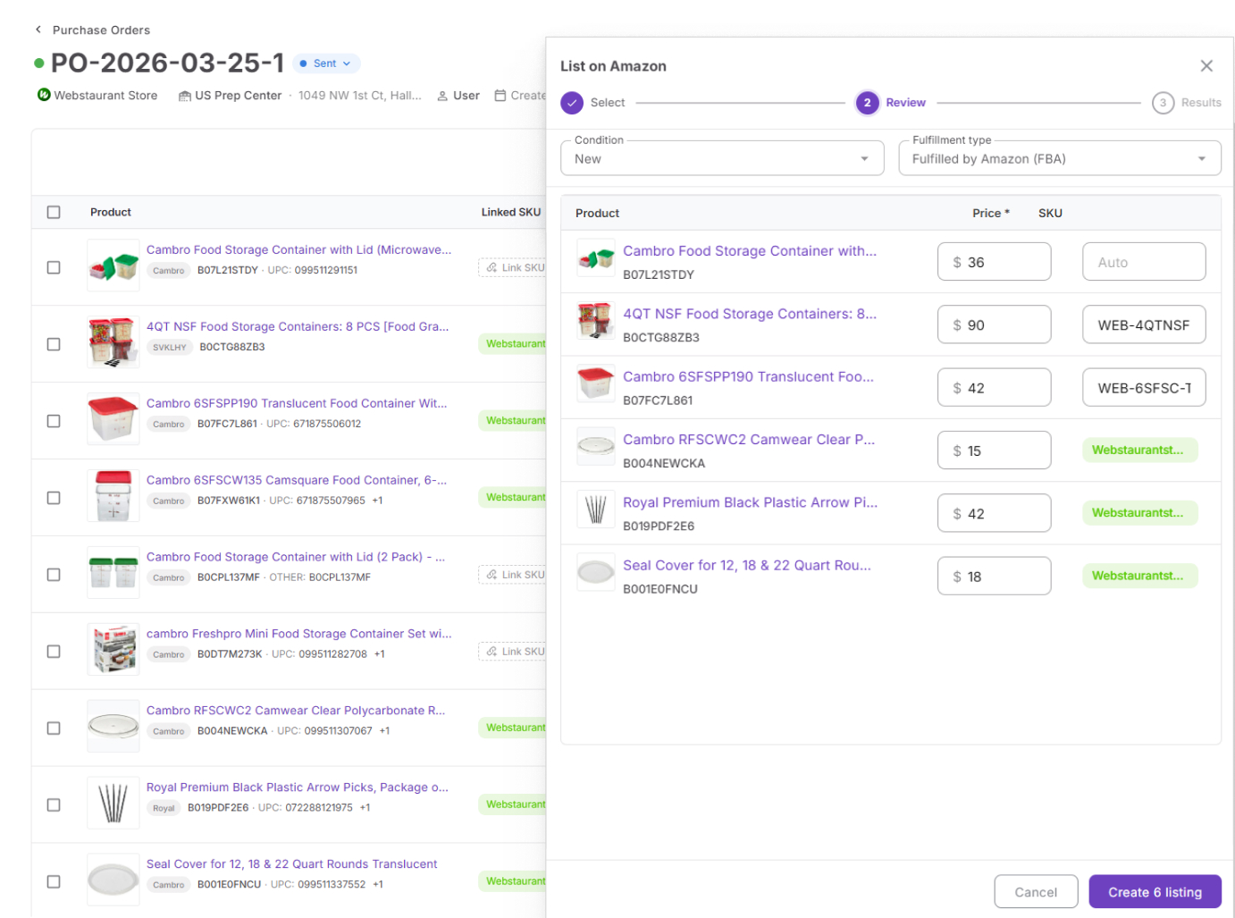Click the back arrow beside Purchase Orders
Screen dimensions: 1235x918
(x=38, y=29)
